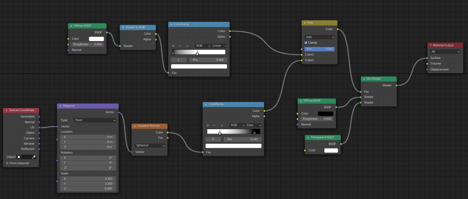The height and width of the screenshot is (199, 468).
Task: Click the UV output socket on Texture Coordinate
Action: tap(39, 127)
